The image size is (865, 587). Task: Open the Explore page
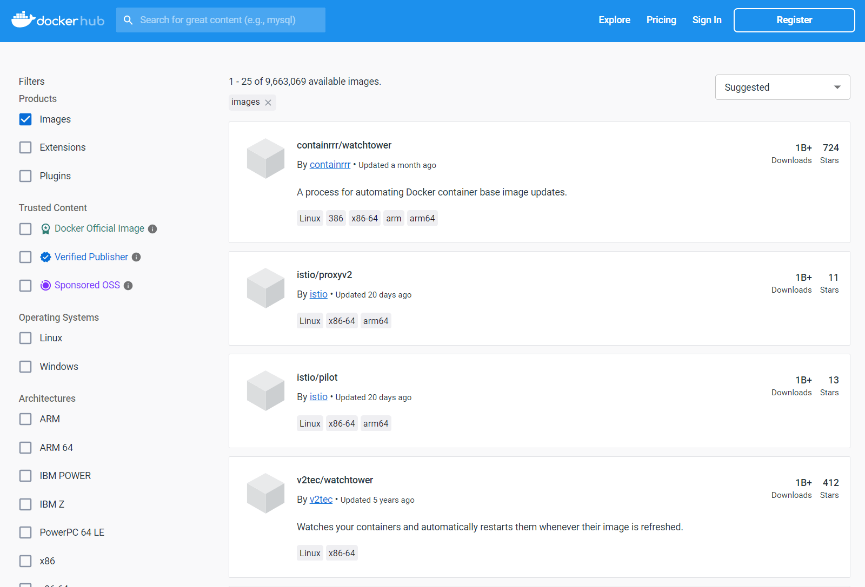pyautogui.click(x=614, y=20)
